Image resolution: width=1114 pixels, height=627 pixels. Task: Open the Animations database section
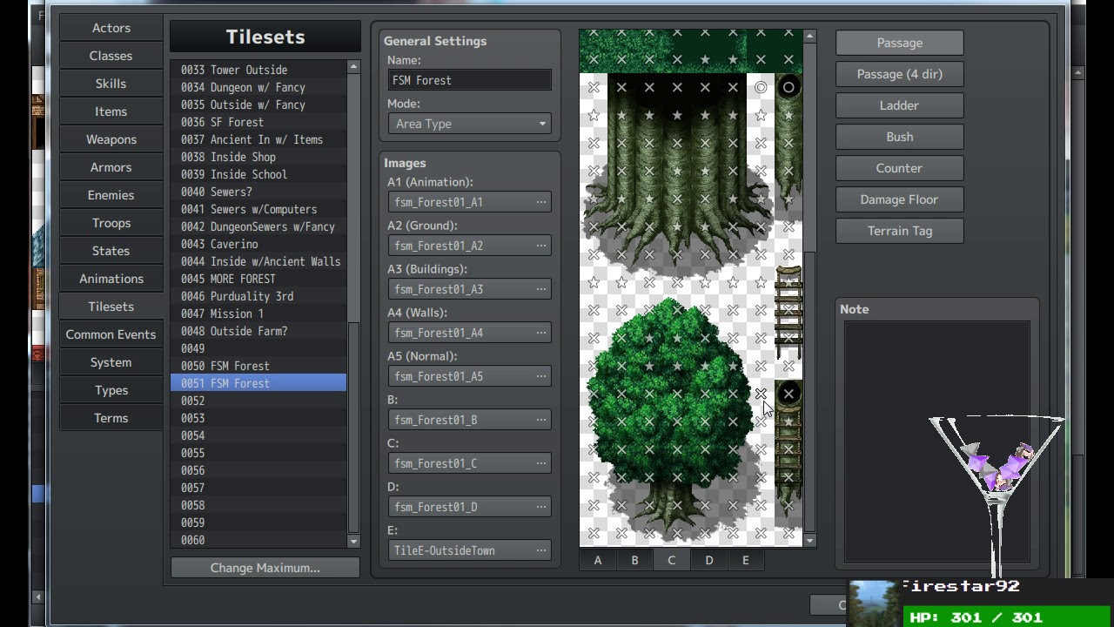coord(111,279)
